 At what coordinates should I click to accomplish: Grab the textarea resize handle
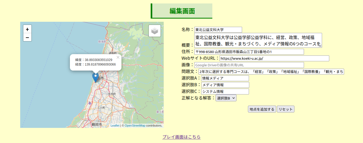coord(320,46)
